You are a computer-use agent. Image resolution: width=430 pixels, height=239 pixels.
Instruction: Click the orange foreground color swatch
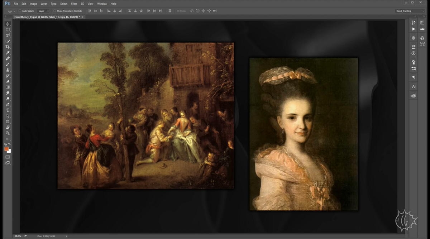click(x=6, y=149)
